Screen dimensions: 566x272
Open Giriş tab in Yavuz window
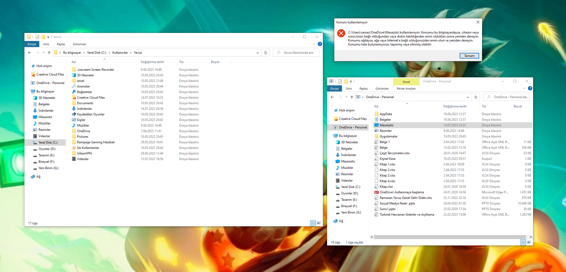coord(46,44)
